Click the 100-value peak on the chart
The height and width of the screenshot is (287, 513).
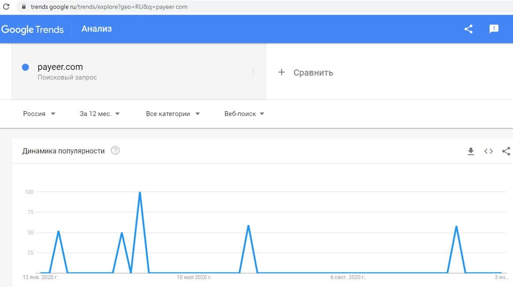tap(140, 192)
